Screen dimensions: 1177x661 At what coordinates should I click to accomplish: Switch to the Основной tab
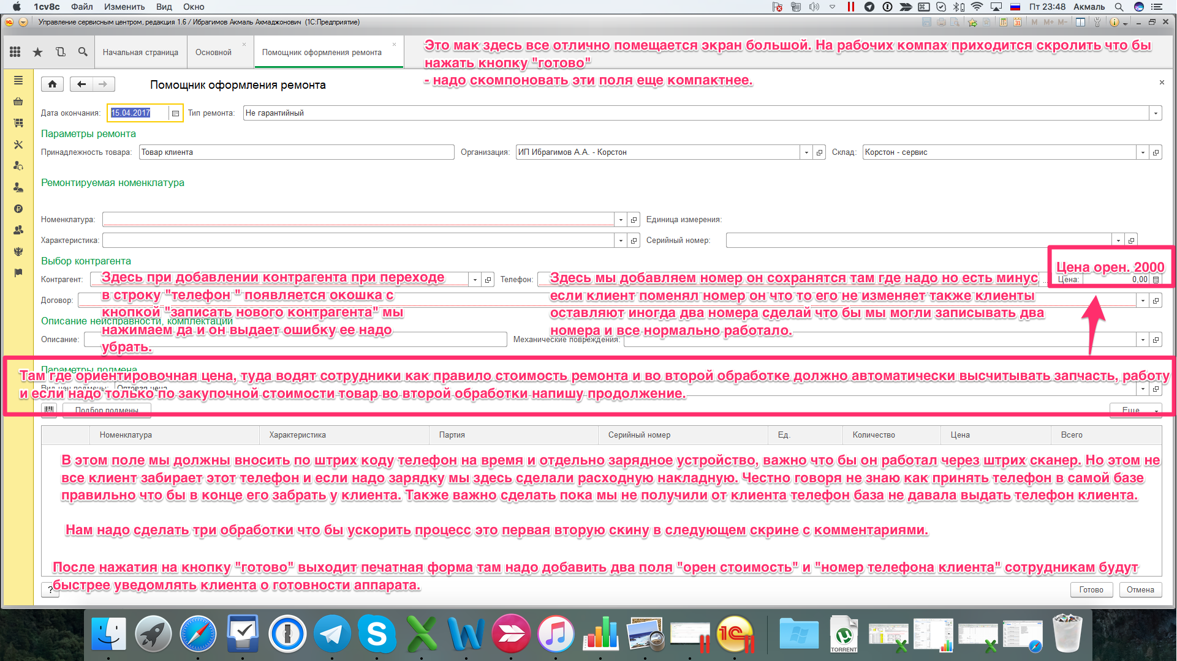pos(213,53)
